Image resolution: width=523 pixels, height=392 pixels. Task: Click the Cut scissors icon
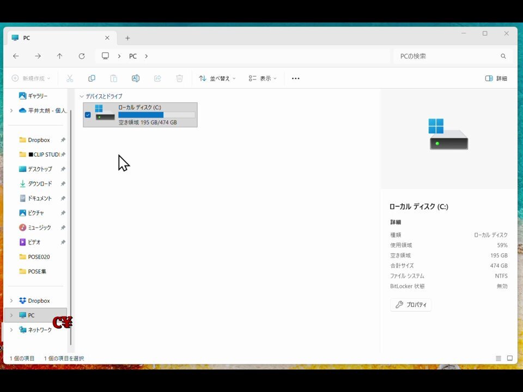click(x=70, y=78)
